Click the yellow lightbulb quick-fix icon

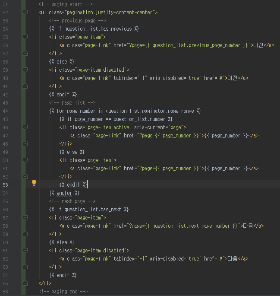click(x=34, y=183)
